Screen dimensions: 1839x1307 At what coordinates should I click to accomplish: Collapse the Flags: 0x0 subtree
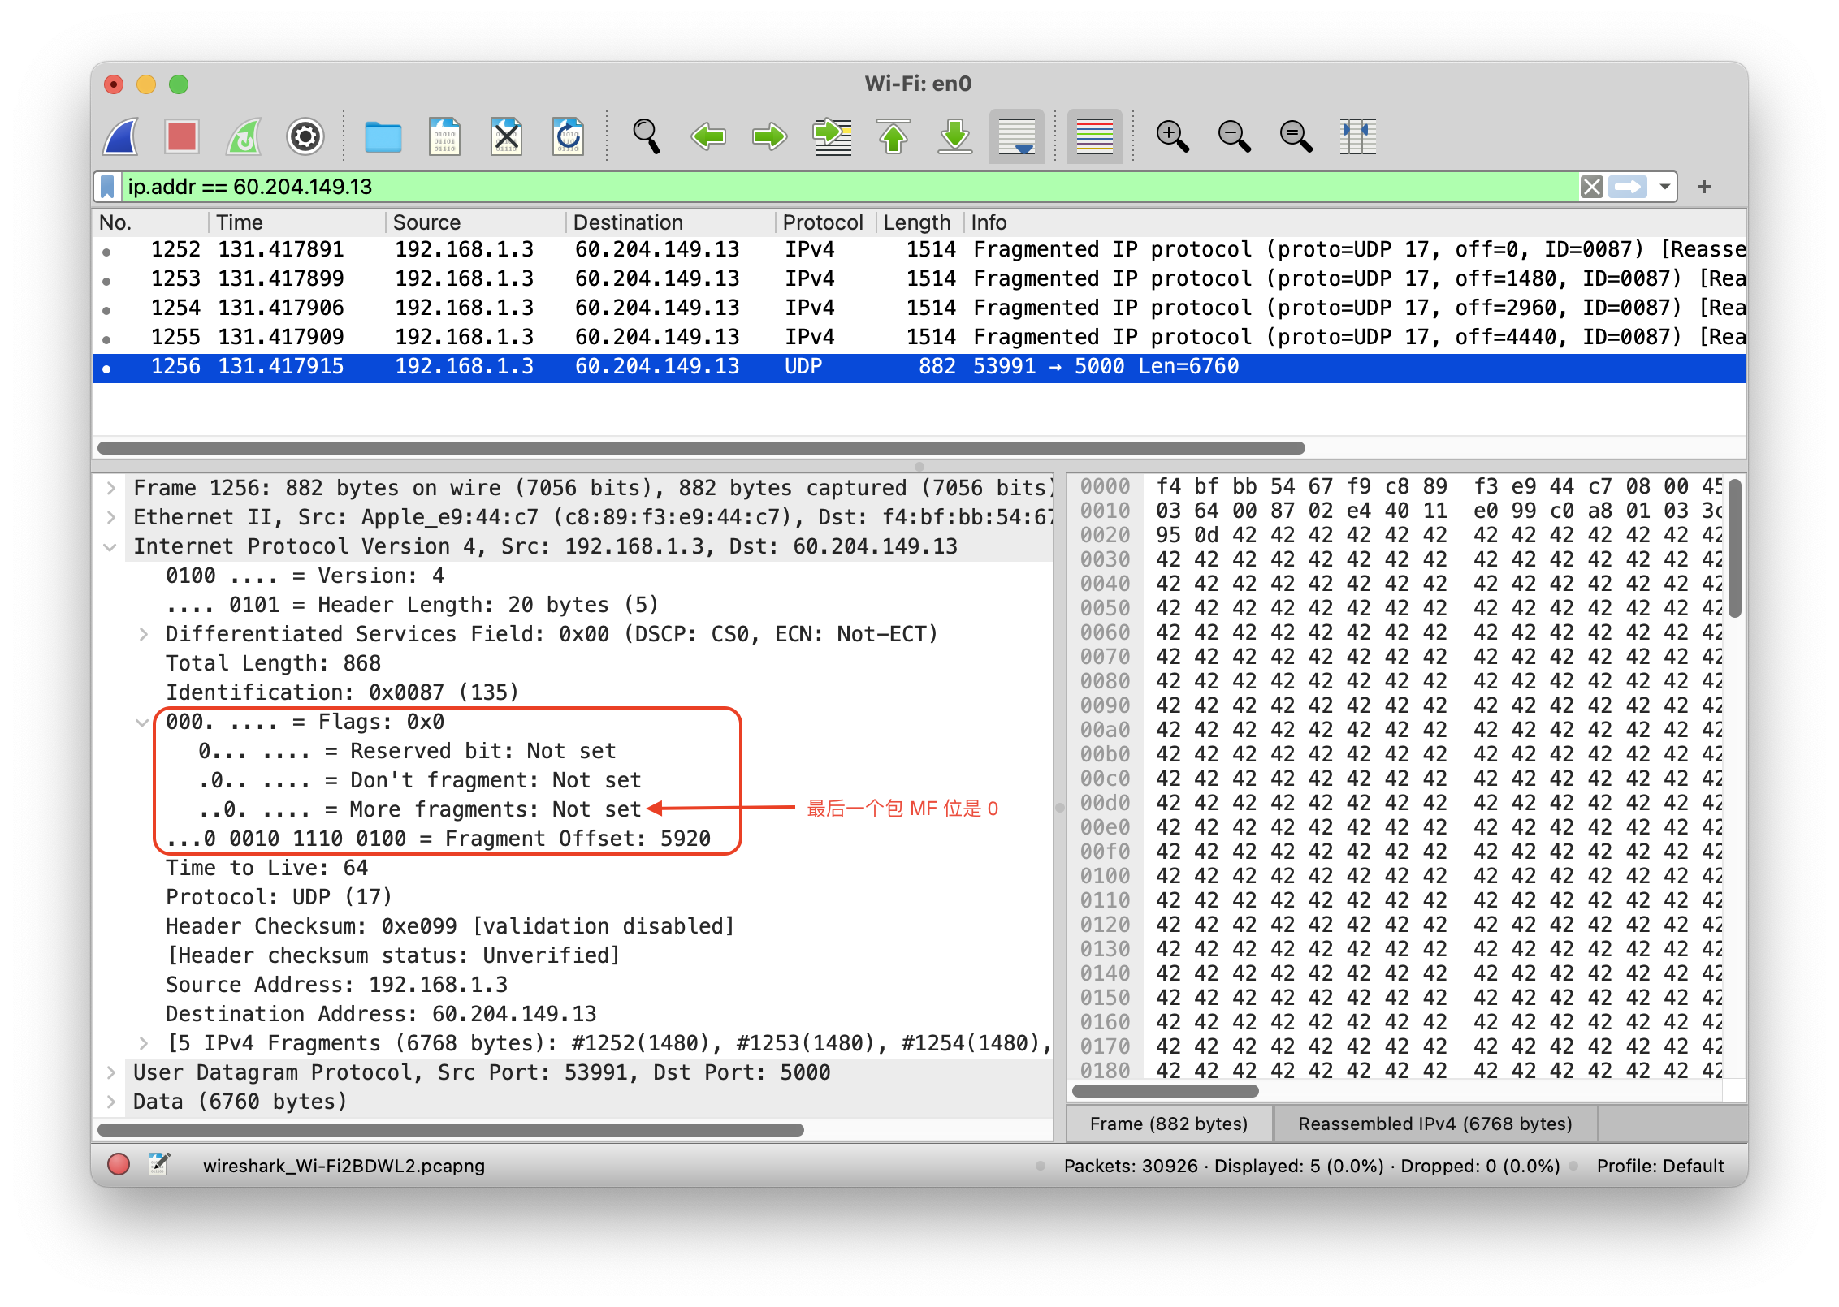coord(142,722)
